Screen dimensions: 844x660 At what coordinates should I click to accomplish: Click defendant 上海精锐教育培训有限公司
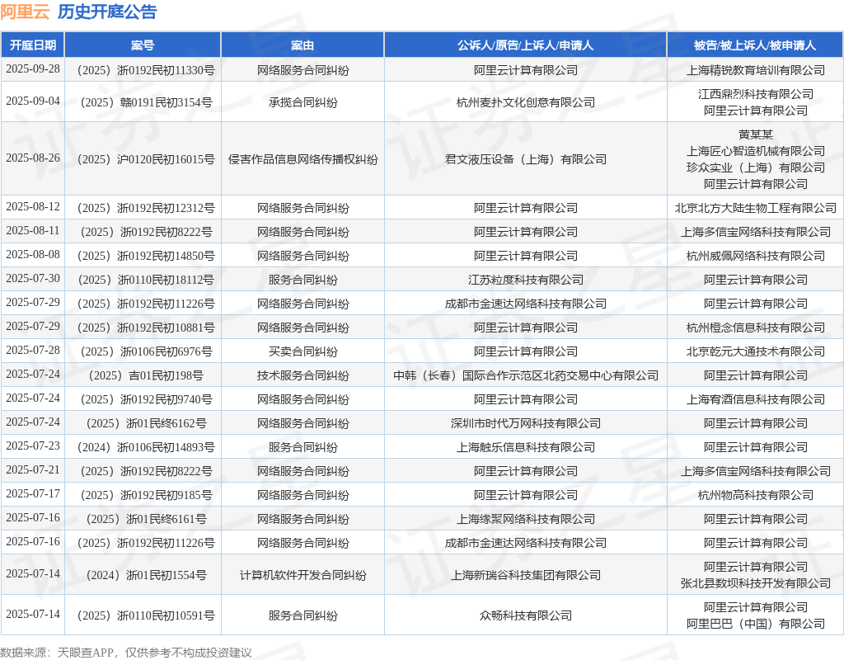point(755,70)
